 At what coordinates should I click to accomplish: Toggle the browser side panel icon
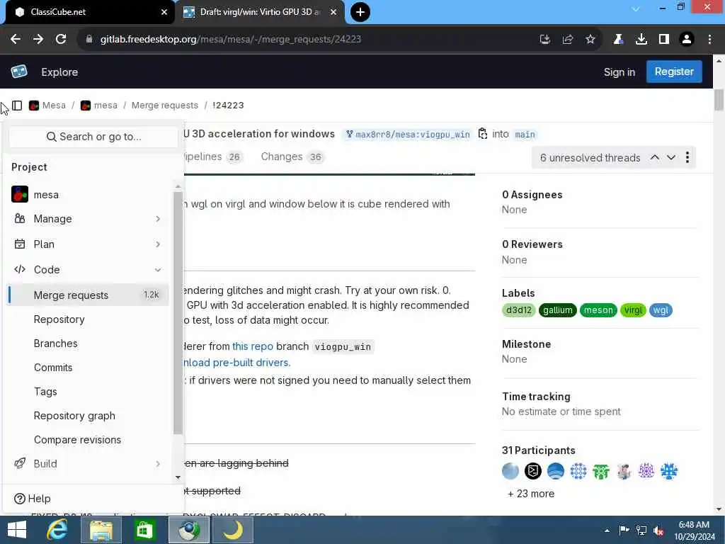(x=663, y=40)
